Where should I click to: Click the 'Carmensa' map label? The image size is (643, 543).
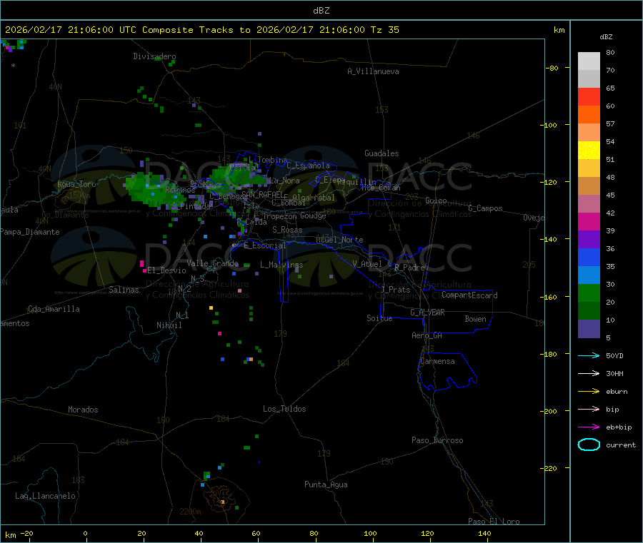pos(437,361)
